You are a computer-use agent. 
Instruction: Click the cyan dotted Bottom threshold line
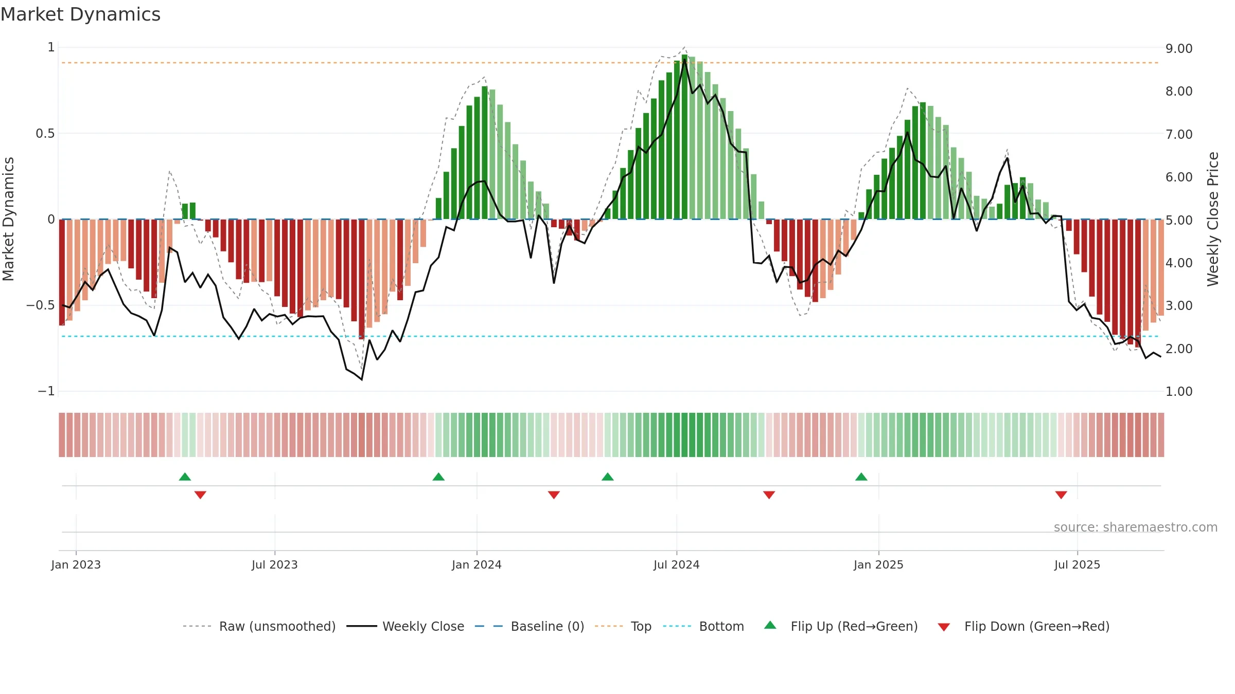click(610, 336)
